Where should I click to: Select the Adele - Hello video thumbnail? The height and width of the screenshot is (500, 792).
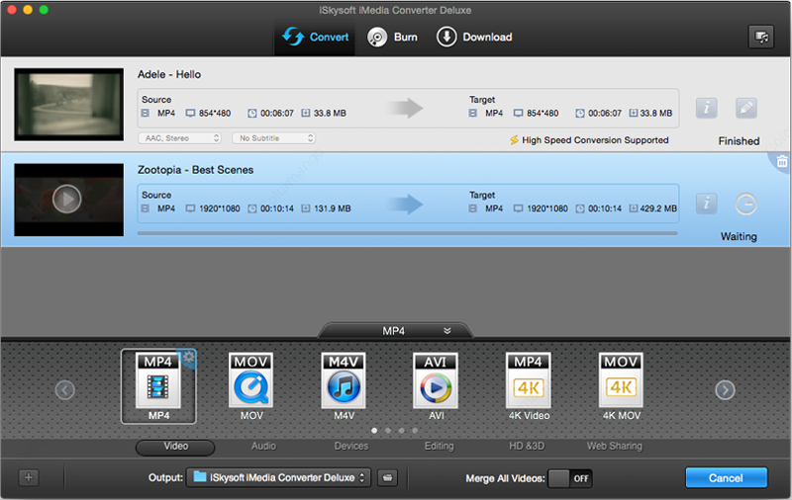(x=68, y=105)
